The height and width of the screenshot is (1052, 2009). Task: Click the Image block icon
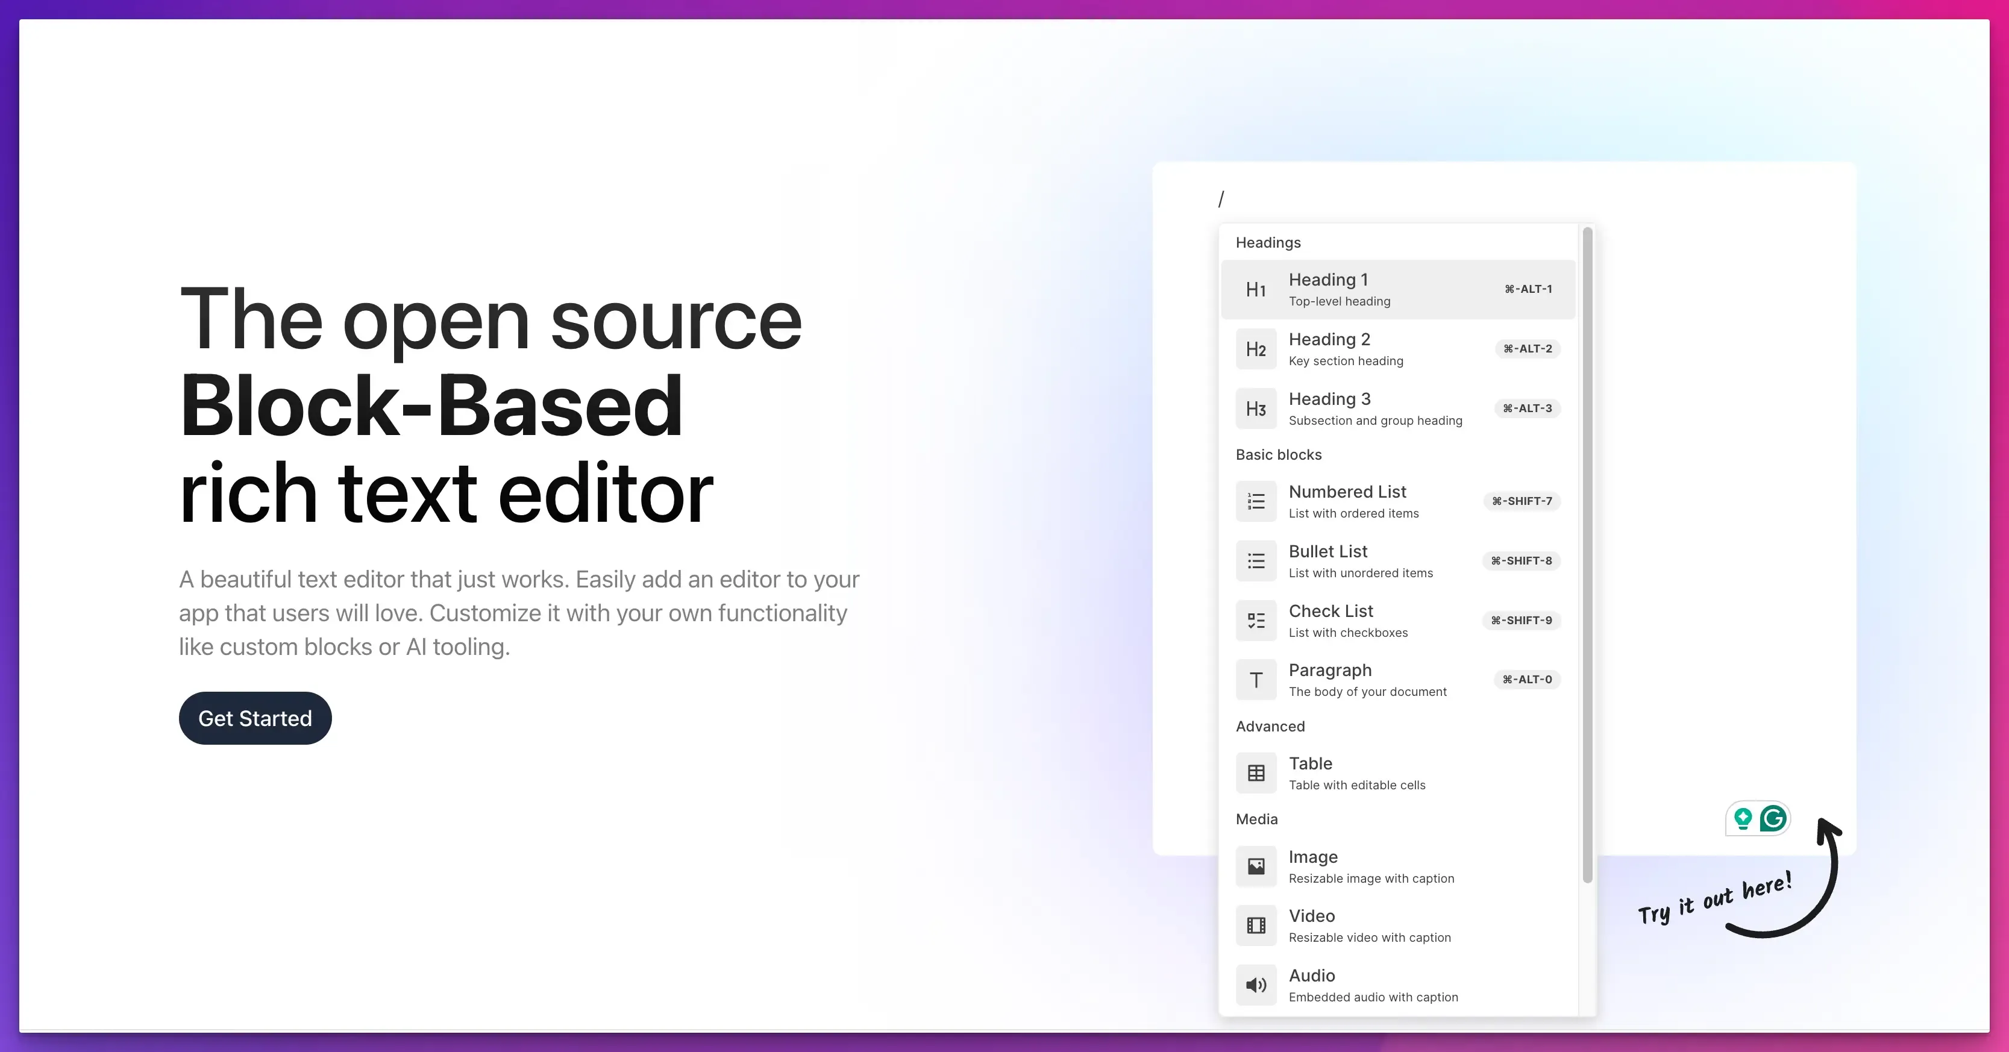1256,866
